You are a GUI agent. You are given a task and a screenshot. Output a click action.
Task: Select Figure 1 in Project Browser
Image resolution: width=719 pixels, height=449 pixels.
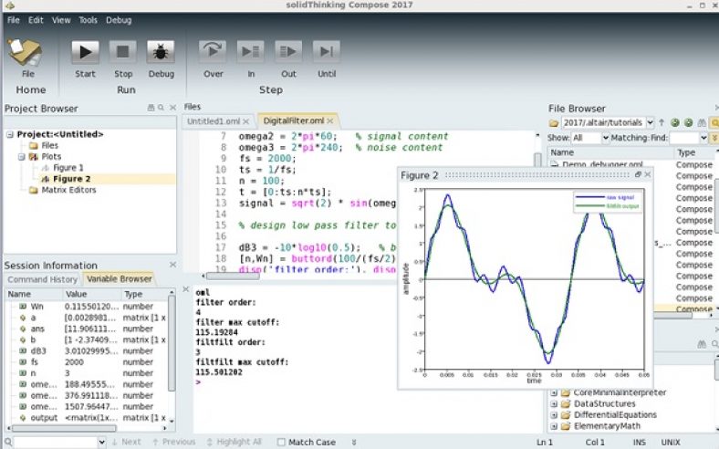[x=68, y=168]
